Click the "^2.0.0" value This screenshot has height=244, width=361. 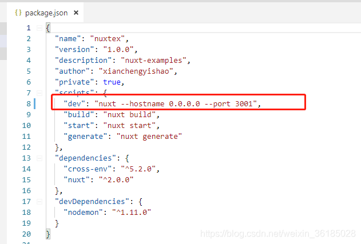pyautogui.click(x=116, y=180)
